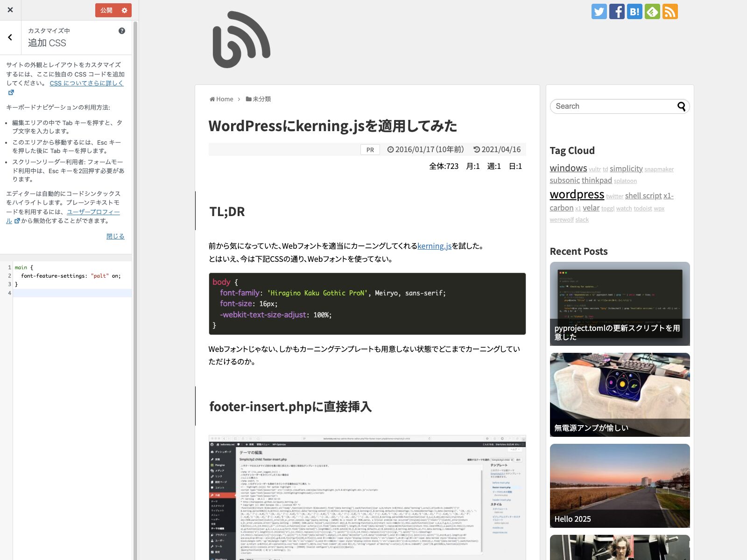Viewport: 747px width, 560px height.
Task: Click the 'footer-insert.phpに直接挿入' heading
Action: click(290, 406)
